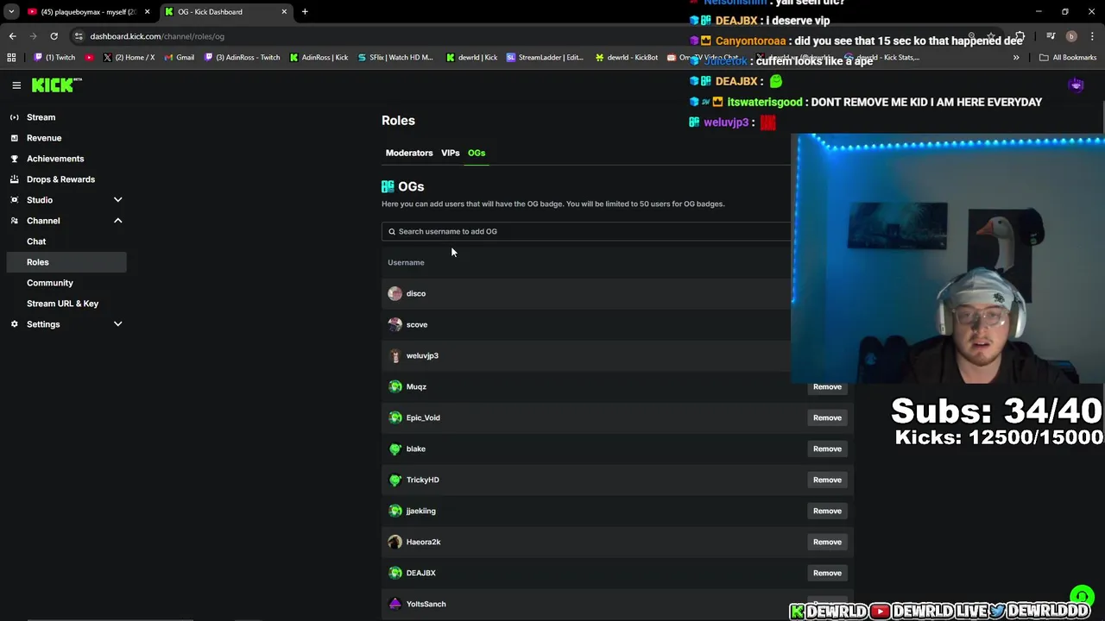Screen dimensions: 1105x621
Task: Expand the Studio section chevron
Action: (118, 200)
